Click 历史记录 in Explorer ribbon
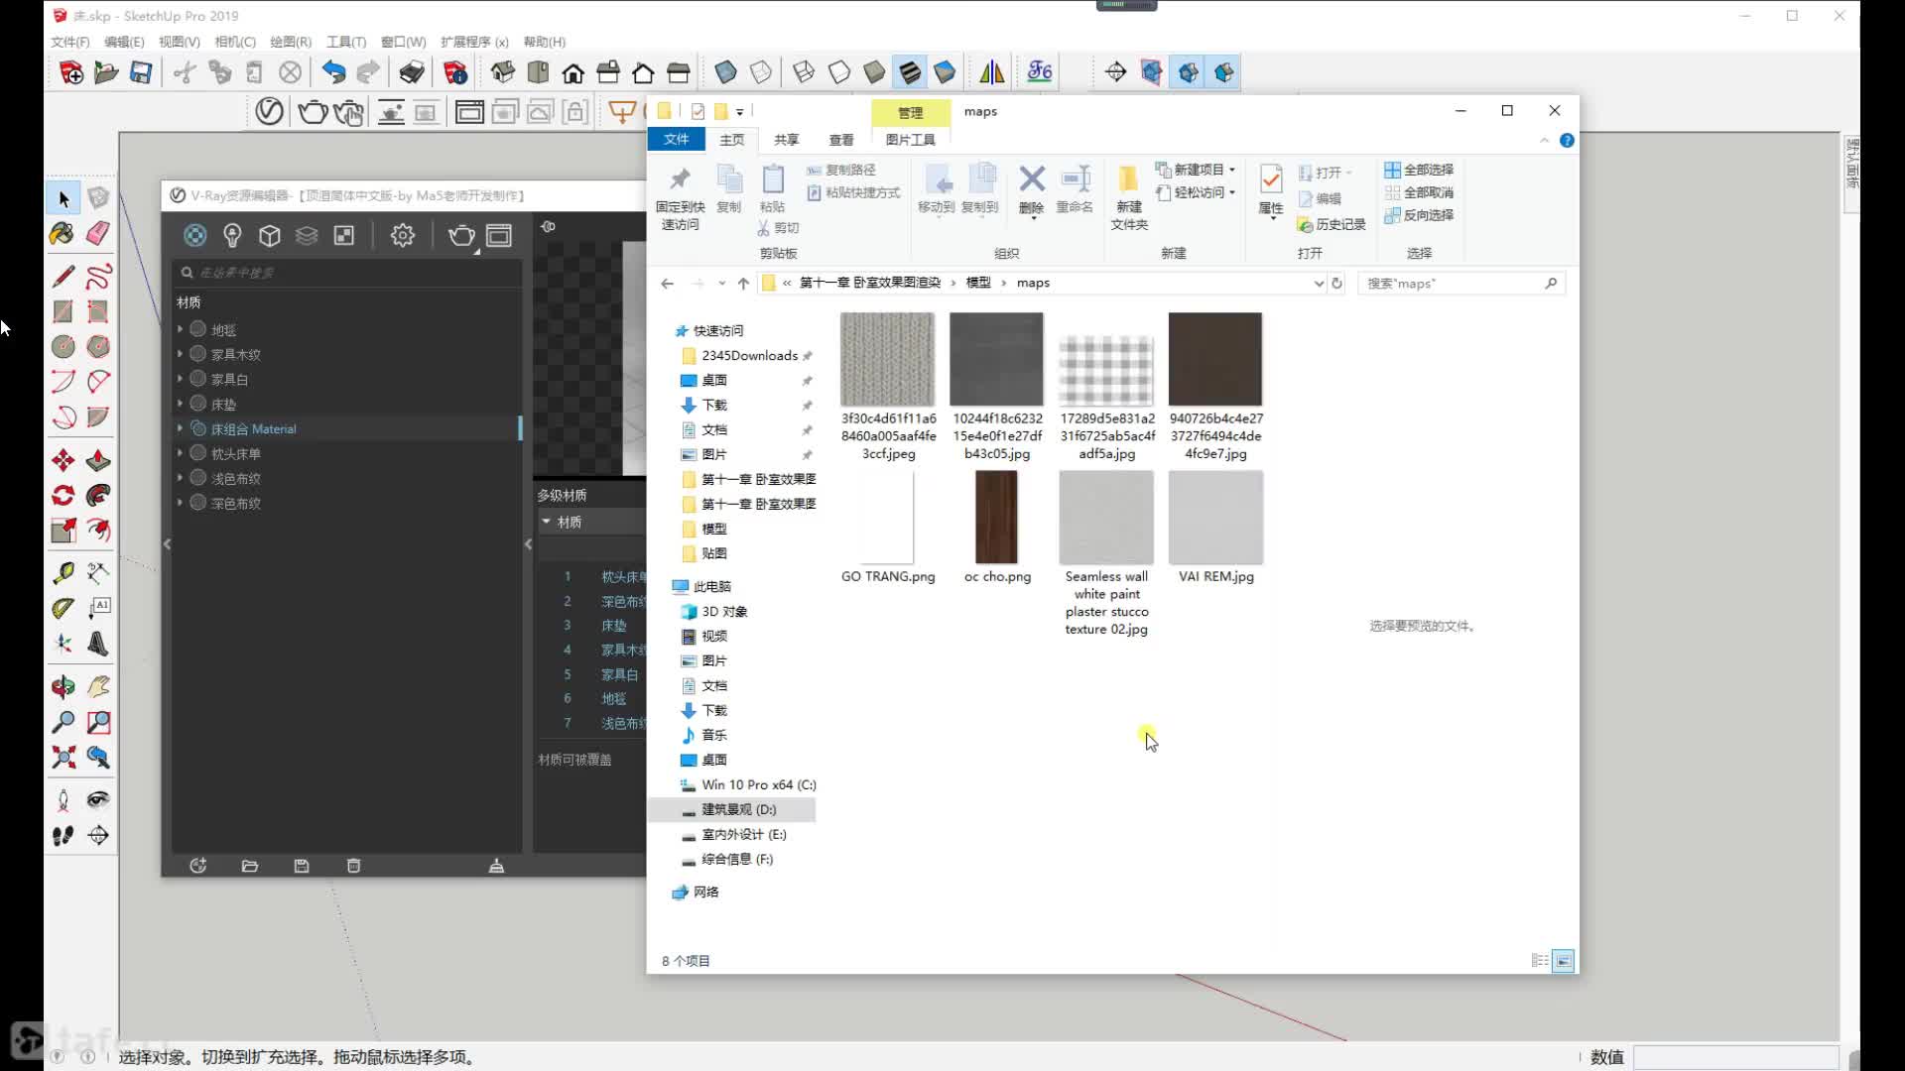 tap(1332, 225)
